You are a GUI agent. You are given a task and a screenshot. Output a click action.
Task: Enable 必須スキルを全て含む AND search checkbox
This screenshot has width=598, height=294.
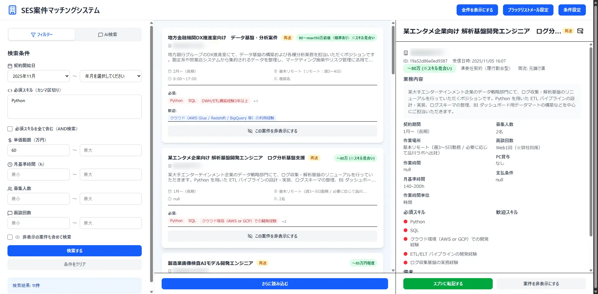coord(10,129)
